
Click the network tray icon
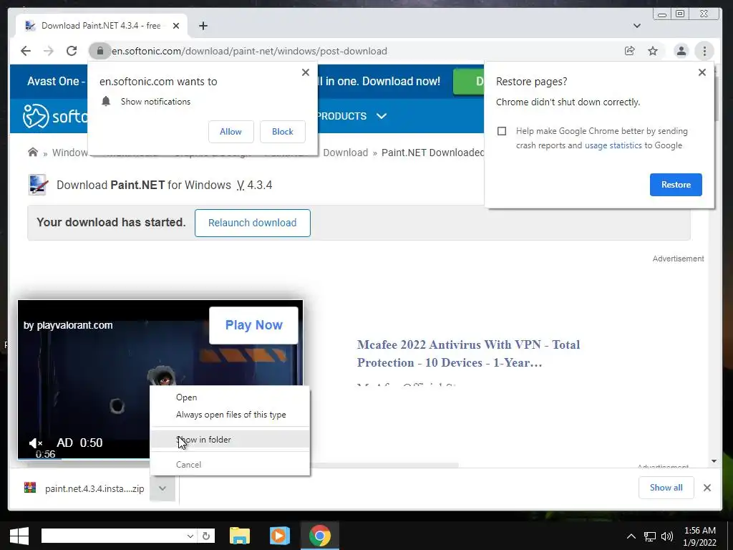pyautogui.click(x=650, y=536)
